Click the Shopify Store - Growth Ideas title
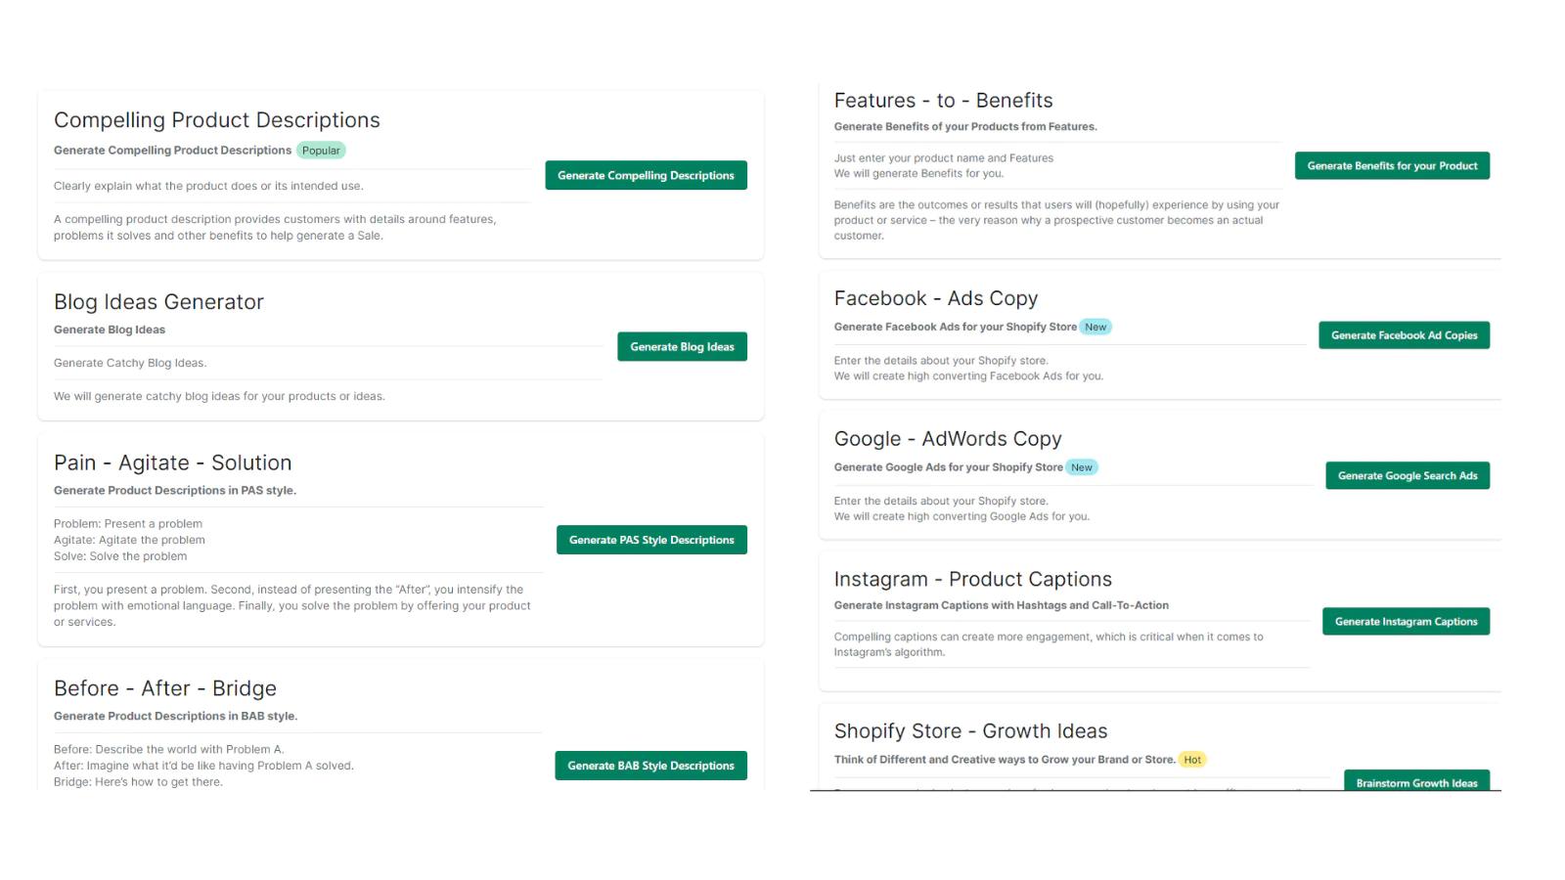Viewport: 1565px width, 880px height. tap(970, 731)
